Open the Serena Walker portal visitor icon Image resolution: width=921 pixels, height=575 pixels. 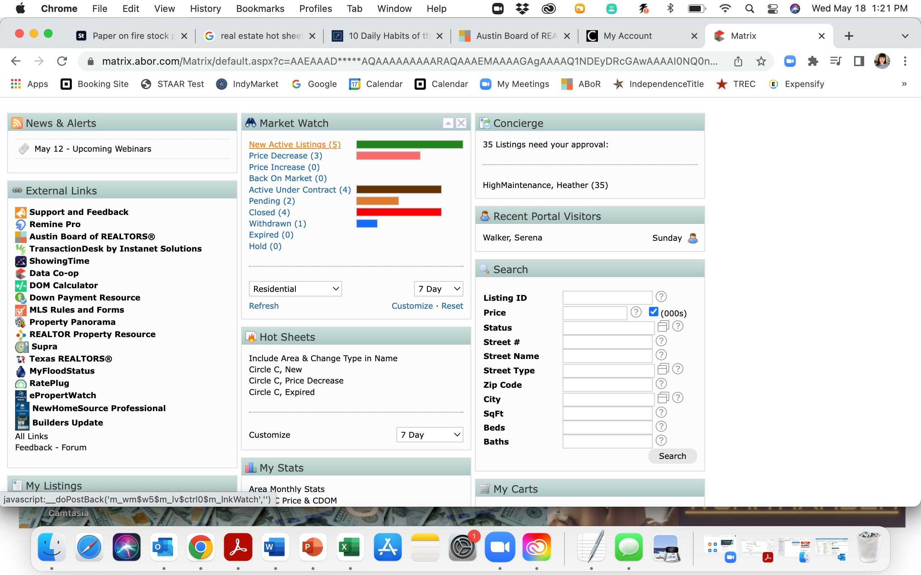(693, 238)
